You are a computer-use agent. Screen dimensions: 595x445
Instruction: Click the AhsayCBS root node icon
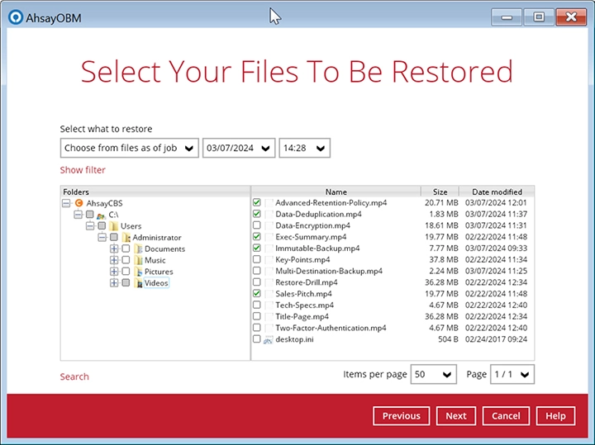[x=79, y=203]
